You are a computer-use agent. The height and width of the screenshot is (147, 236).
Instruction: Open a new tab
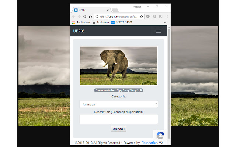(x=115, y=10)
